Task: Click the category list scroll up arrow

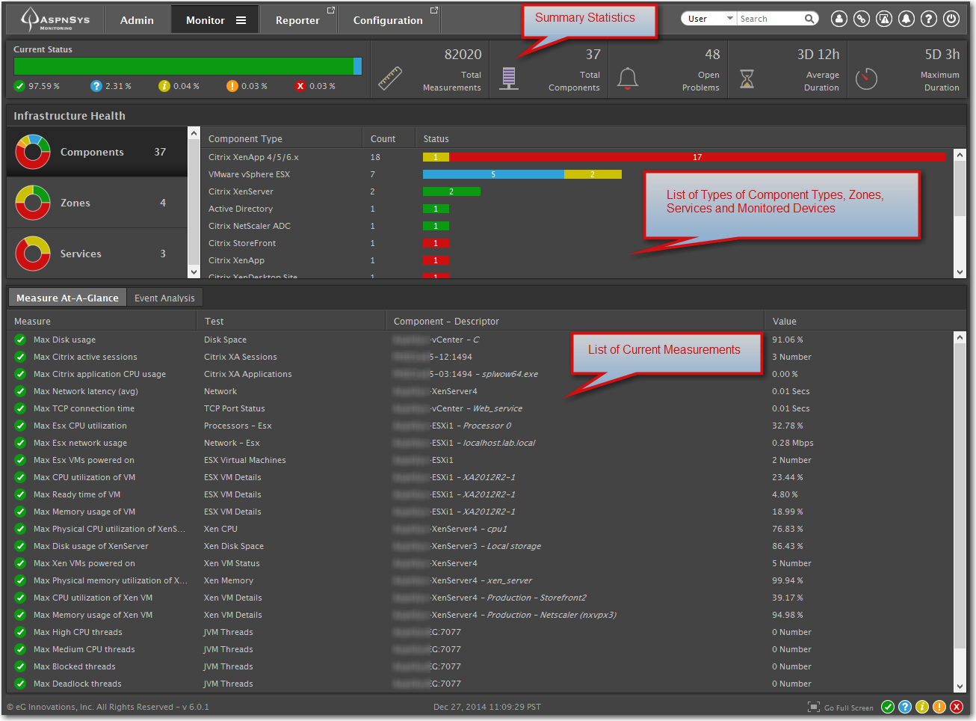Action: coord(194,133)
